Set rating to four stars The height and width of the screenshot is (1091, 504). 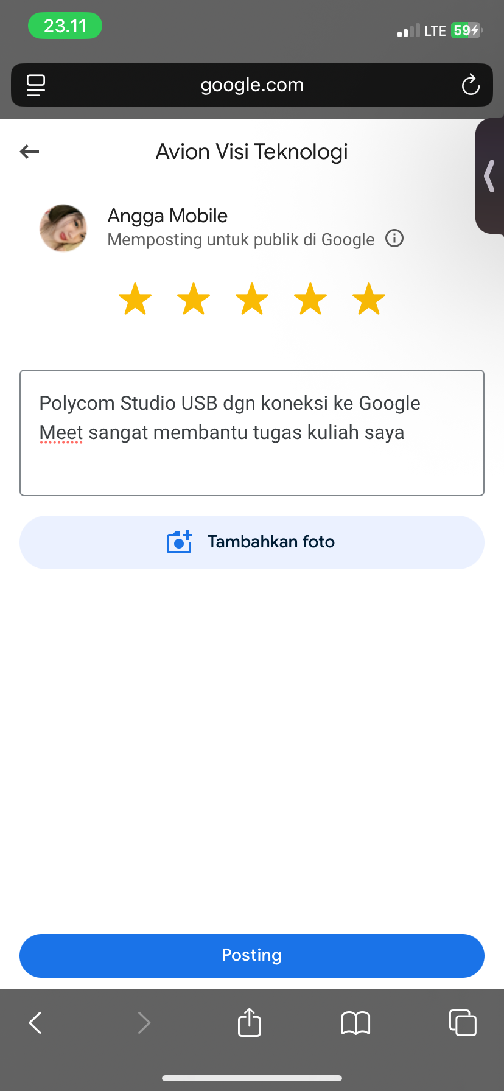tap(310, 299)
